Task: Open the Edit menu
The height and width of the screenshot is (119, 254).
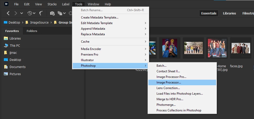Action: click(x=27, y=4)
